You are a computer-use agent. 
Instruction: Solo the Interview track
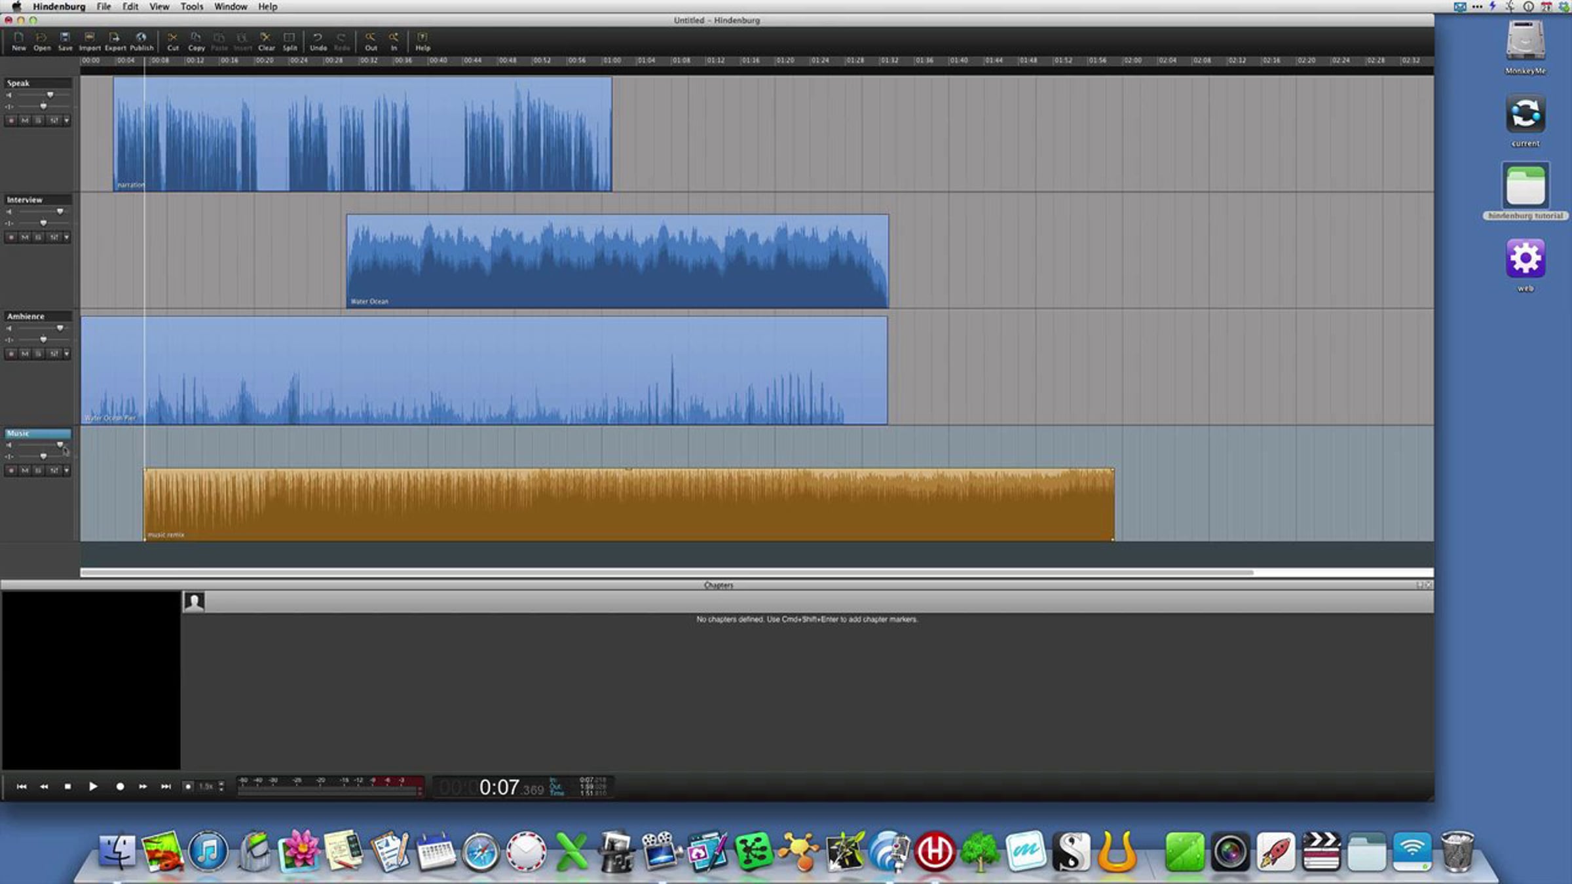(39, 237)
